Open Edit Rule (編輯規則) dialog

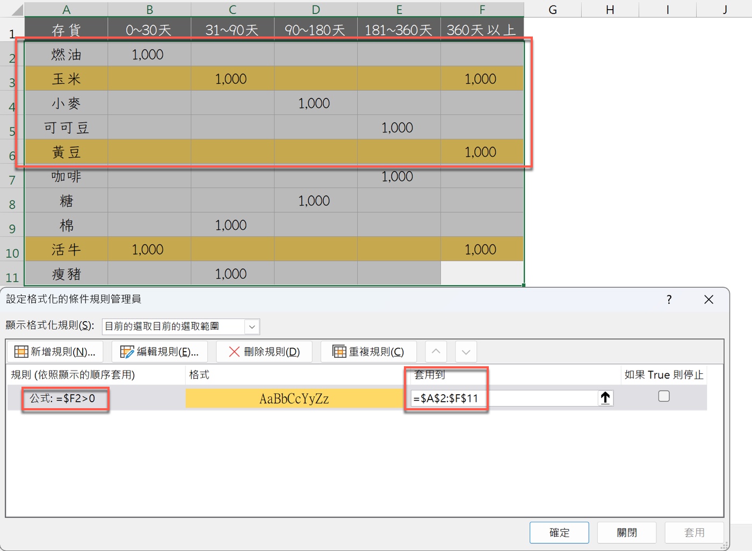(160, 352)
